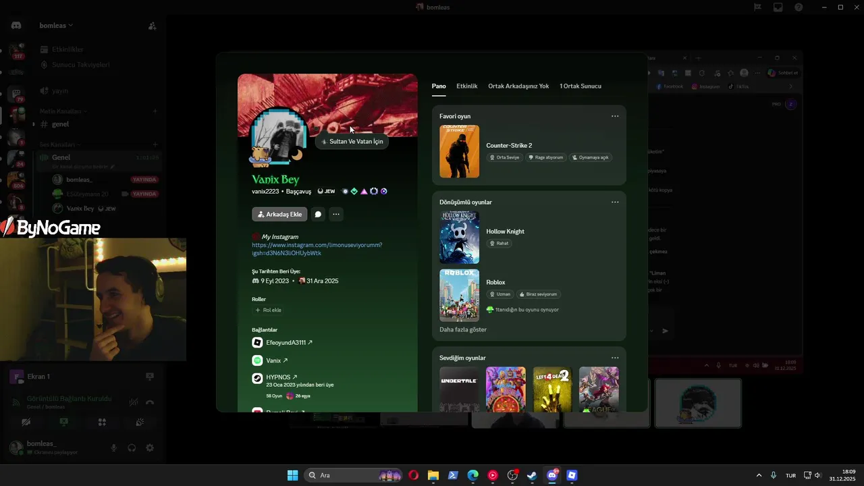Mute the microphone beside bomleas_
This screenshot has height=486, width=864.
[x=113, y=448]
